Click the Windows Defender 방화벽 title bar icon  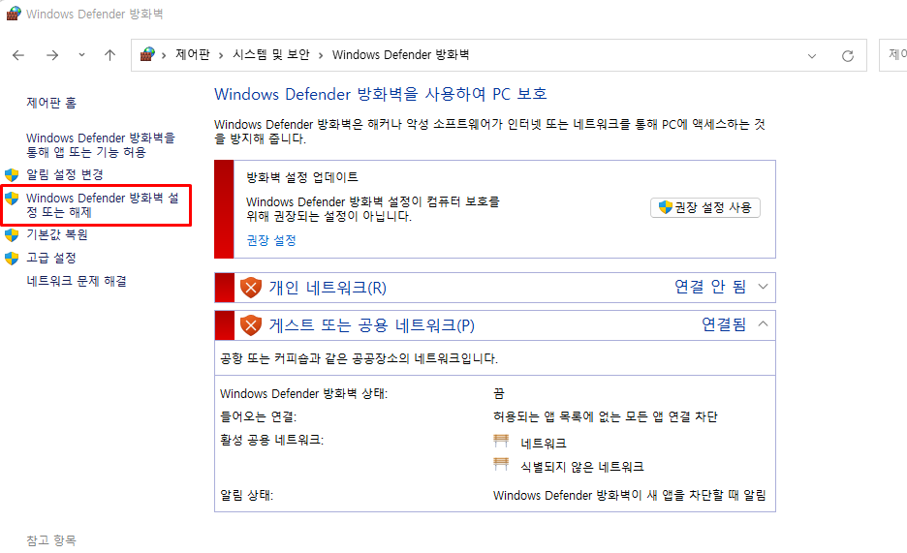pyautogui.click(x=13, y=14)
